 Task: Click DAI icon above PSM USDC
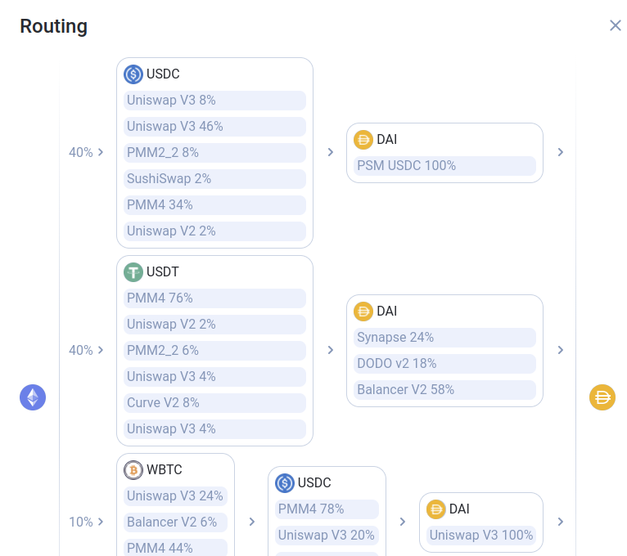[x=363, y=140]
